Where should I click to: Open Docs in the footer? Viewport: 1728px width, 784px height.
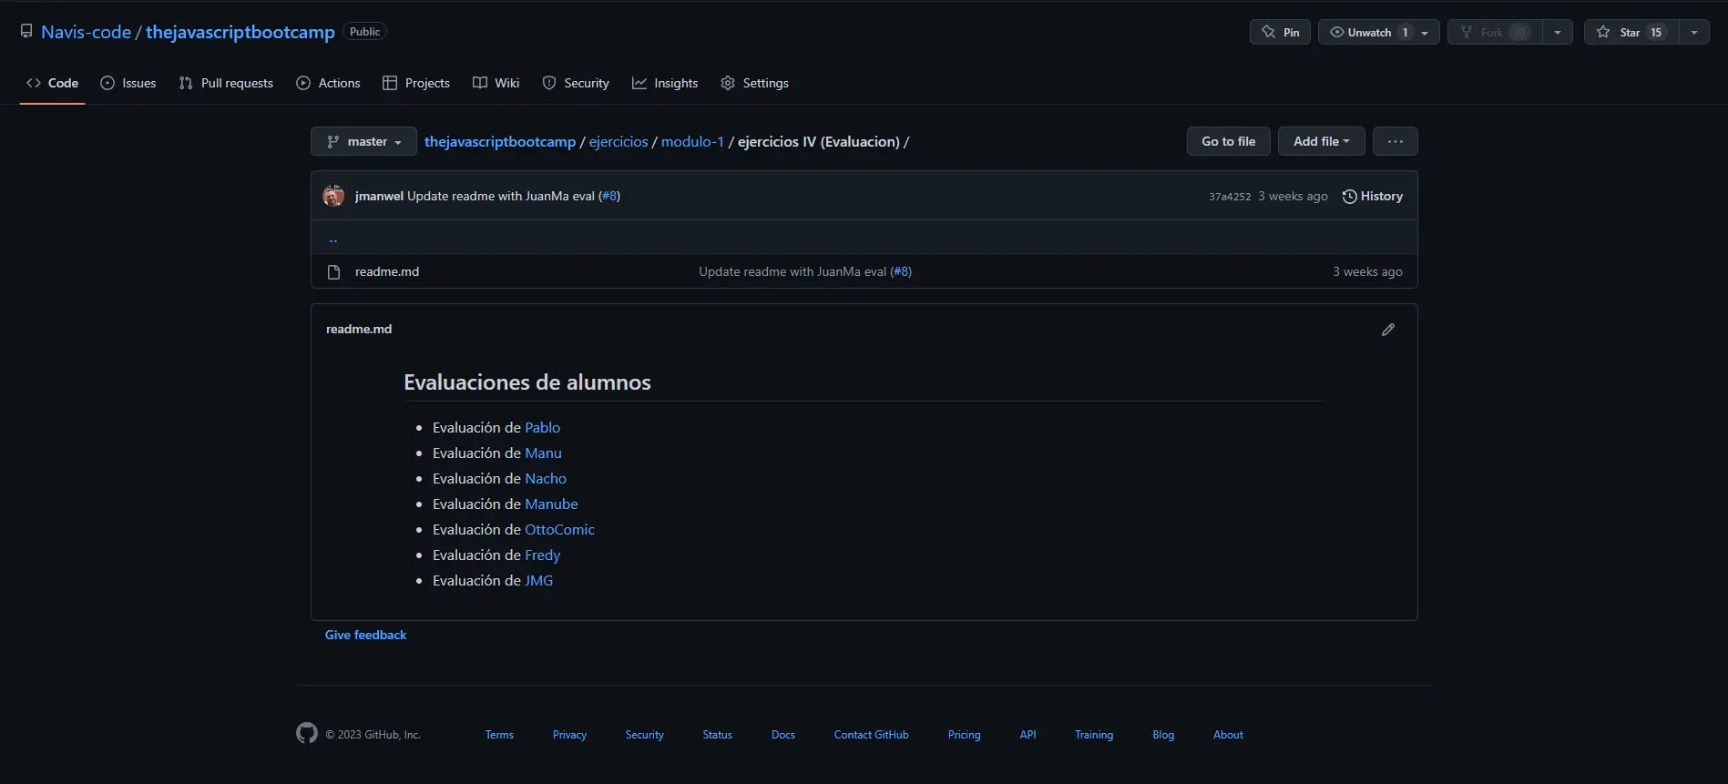[x=783, y=735]
